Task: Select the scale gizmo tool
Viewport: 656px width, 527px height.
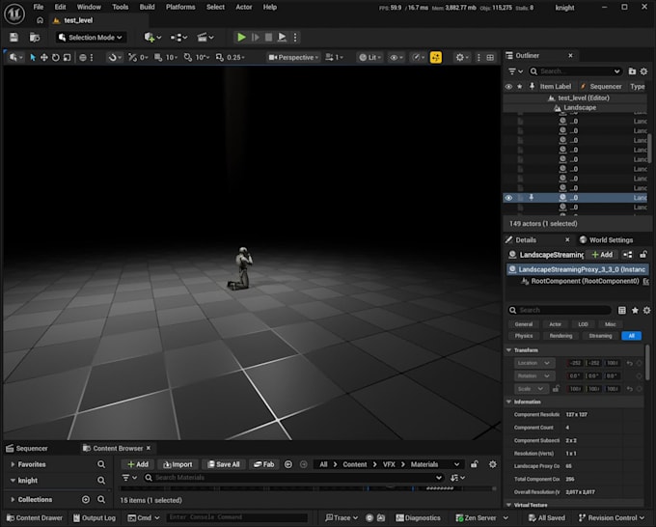Action: 67,57
